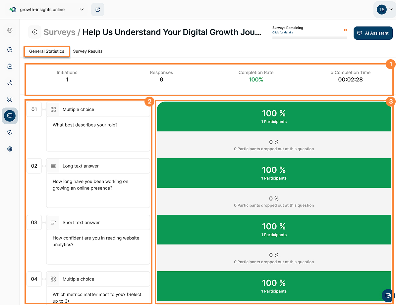
Task: Open the pie chart dashboard icon
Action: click(10, 50)
